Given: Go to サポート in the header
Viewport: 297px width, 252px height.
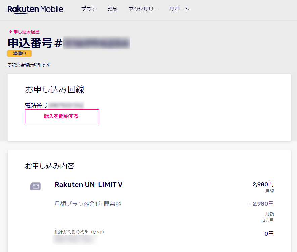Looking at the screenshot, I should pos(179,9).
